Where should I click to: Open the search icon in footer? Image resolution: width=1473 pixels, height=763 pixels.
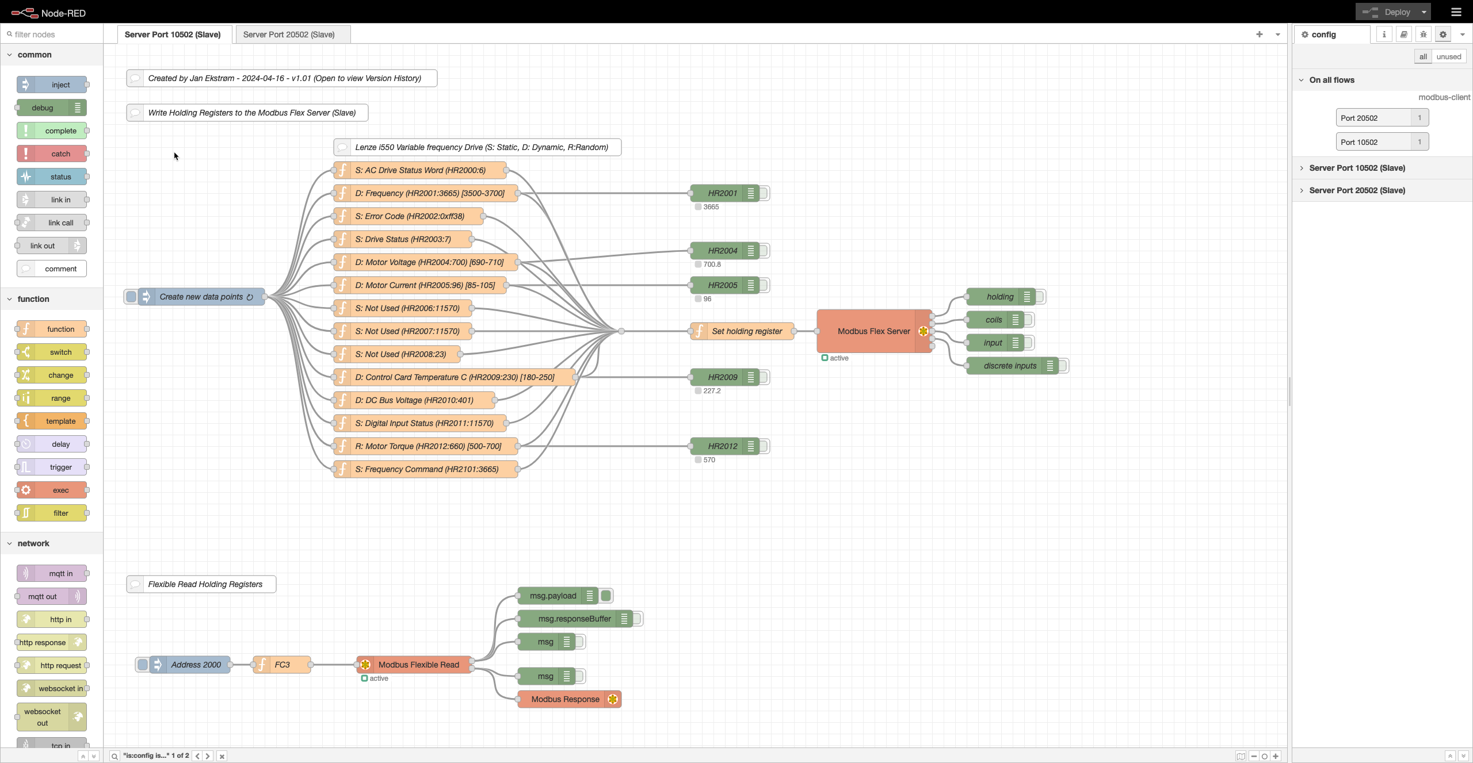(x=115, y=756)
